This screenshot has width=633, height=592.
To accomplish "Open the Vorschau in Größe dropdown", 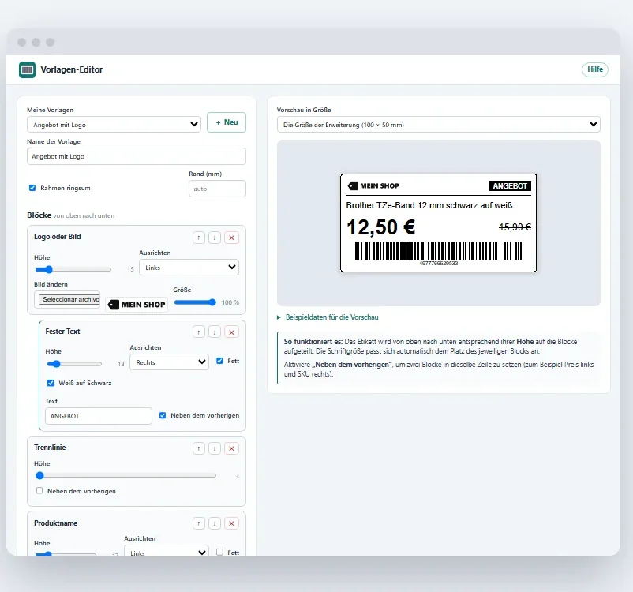I will [x=438, y=125].
